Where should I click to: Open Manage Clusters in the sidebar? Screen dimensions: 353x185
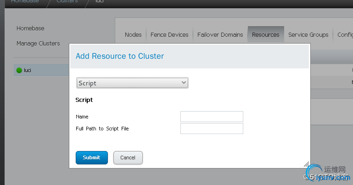point(38,44)
